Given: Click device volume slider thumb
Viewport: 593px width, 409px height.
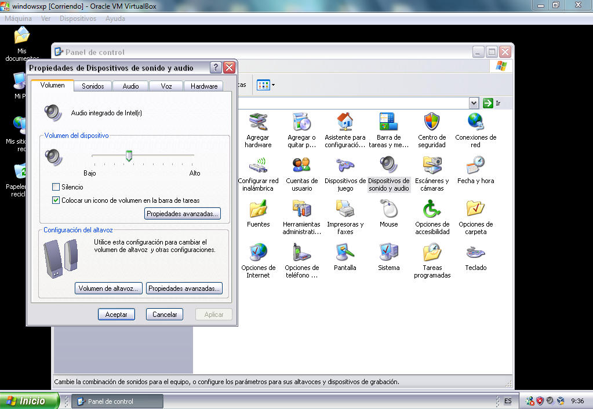Looking at the screenshot, I should click(x=129, y=156).
